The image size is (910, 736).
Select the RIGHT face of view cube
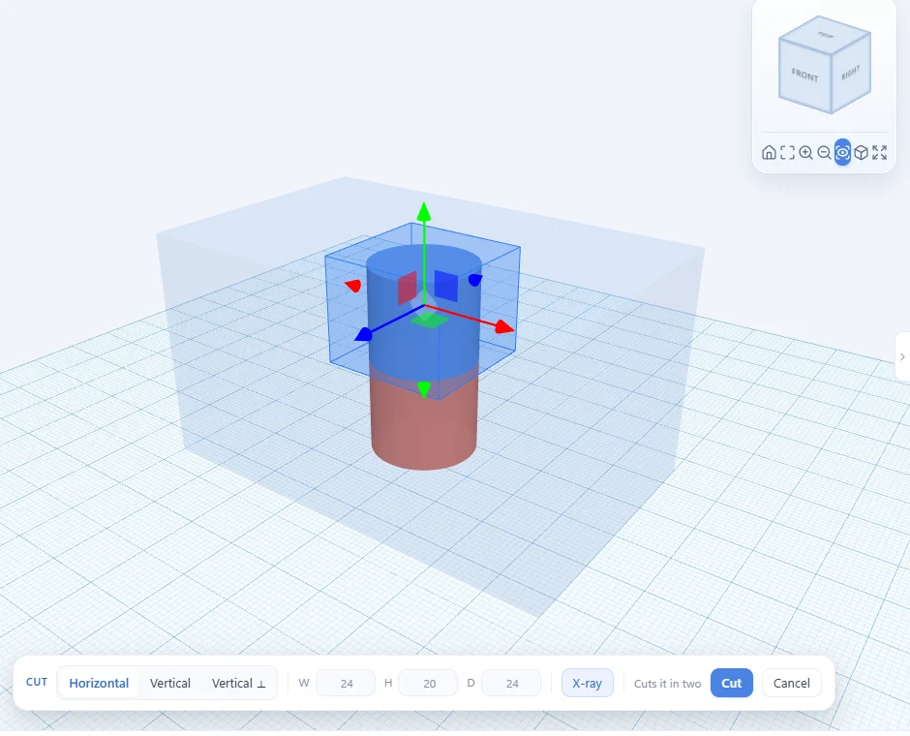click(x=851, y=73)
